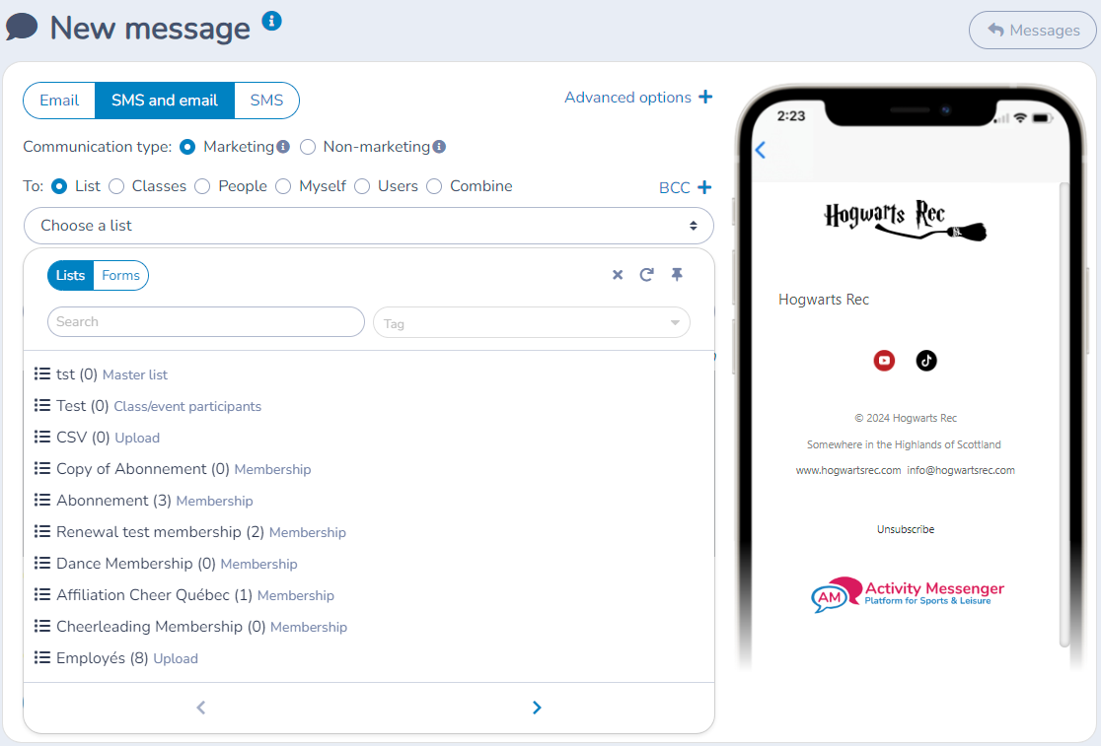Click the list icon beside Dance Membership

pos(42,563)
